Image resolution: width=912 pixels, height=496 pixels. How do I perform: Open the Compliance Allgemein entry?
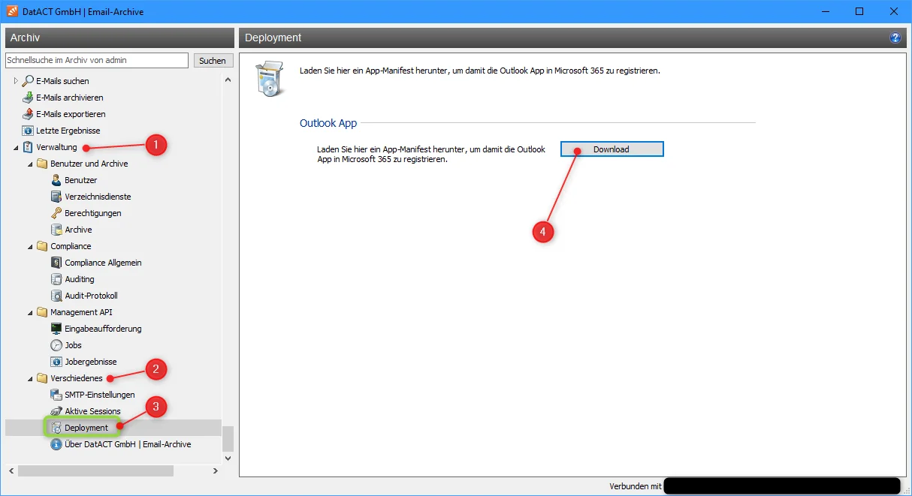coord(103,263)
